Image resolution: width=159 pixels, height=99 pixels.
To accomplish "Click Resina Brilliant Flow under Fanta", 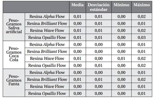I will [x=47, y=80].
